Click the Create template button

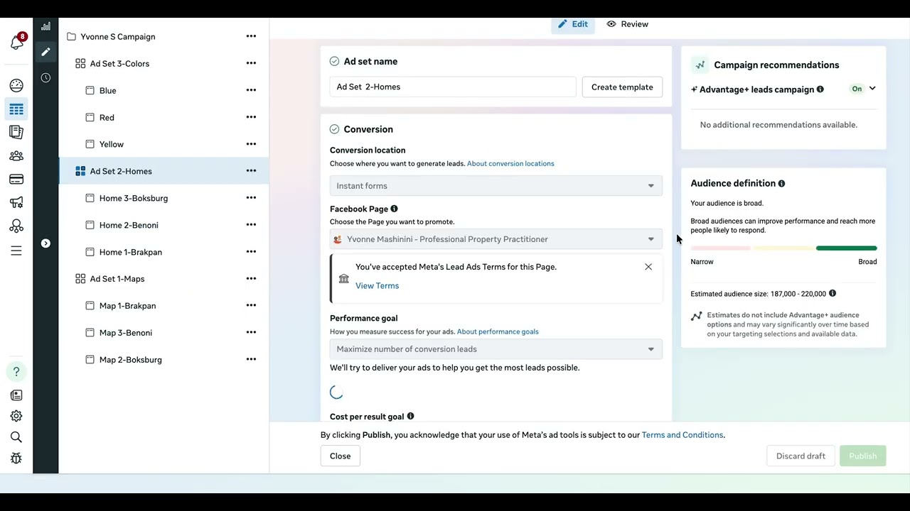tap(622, 87)
